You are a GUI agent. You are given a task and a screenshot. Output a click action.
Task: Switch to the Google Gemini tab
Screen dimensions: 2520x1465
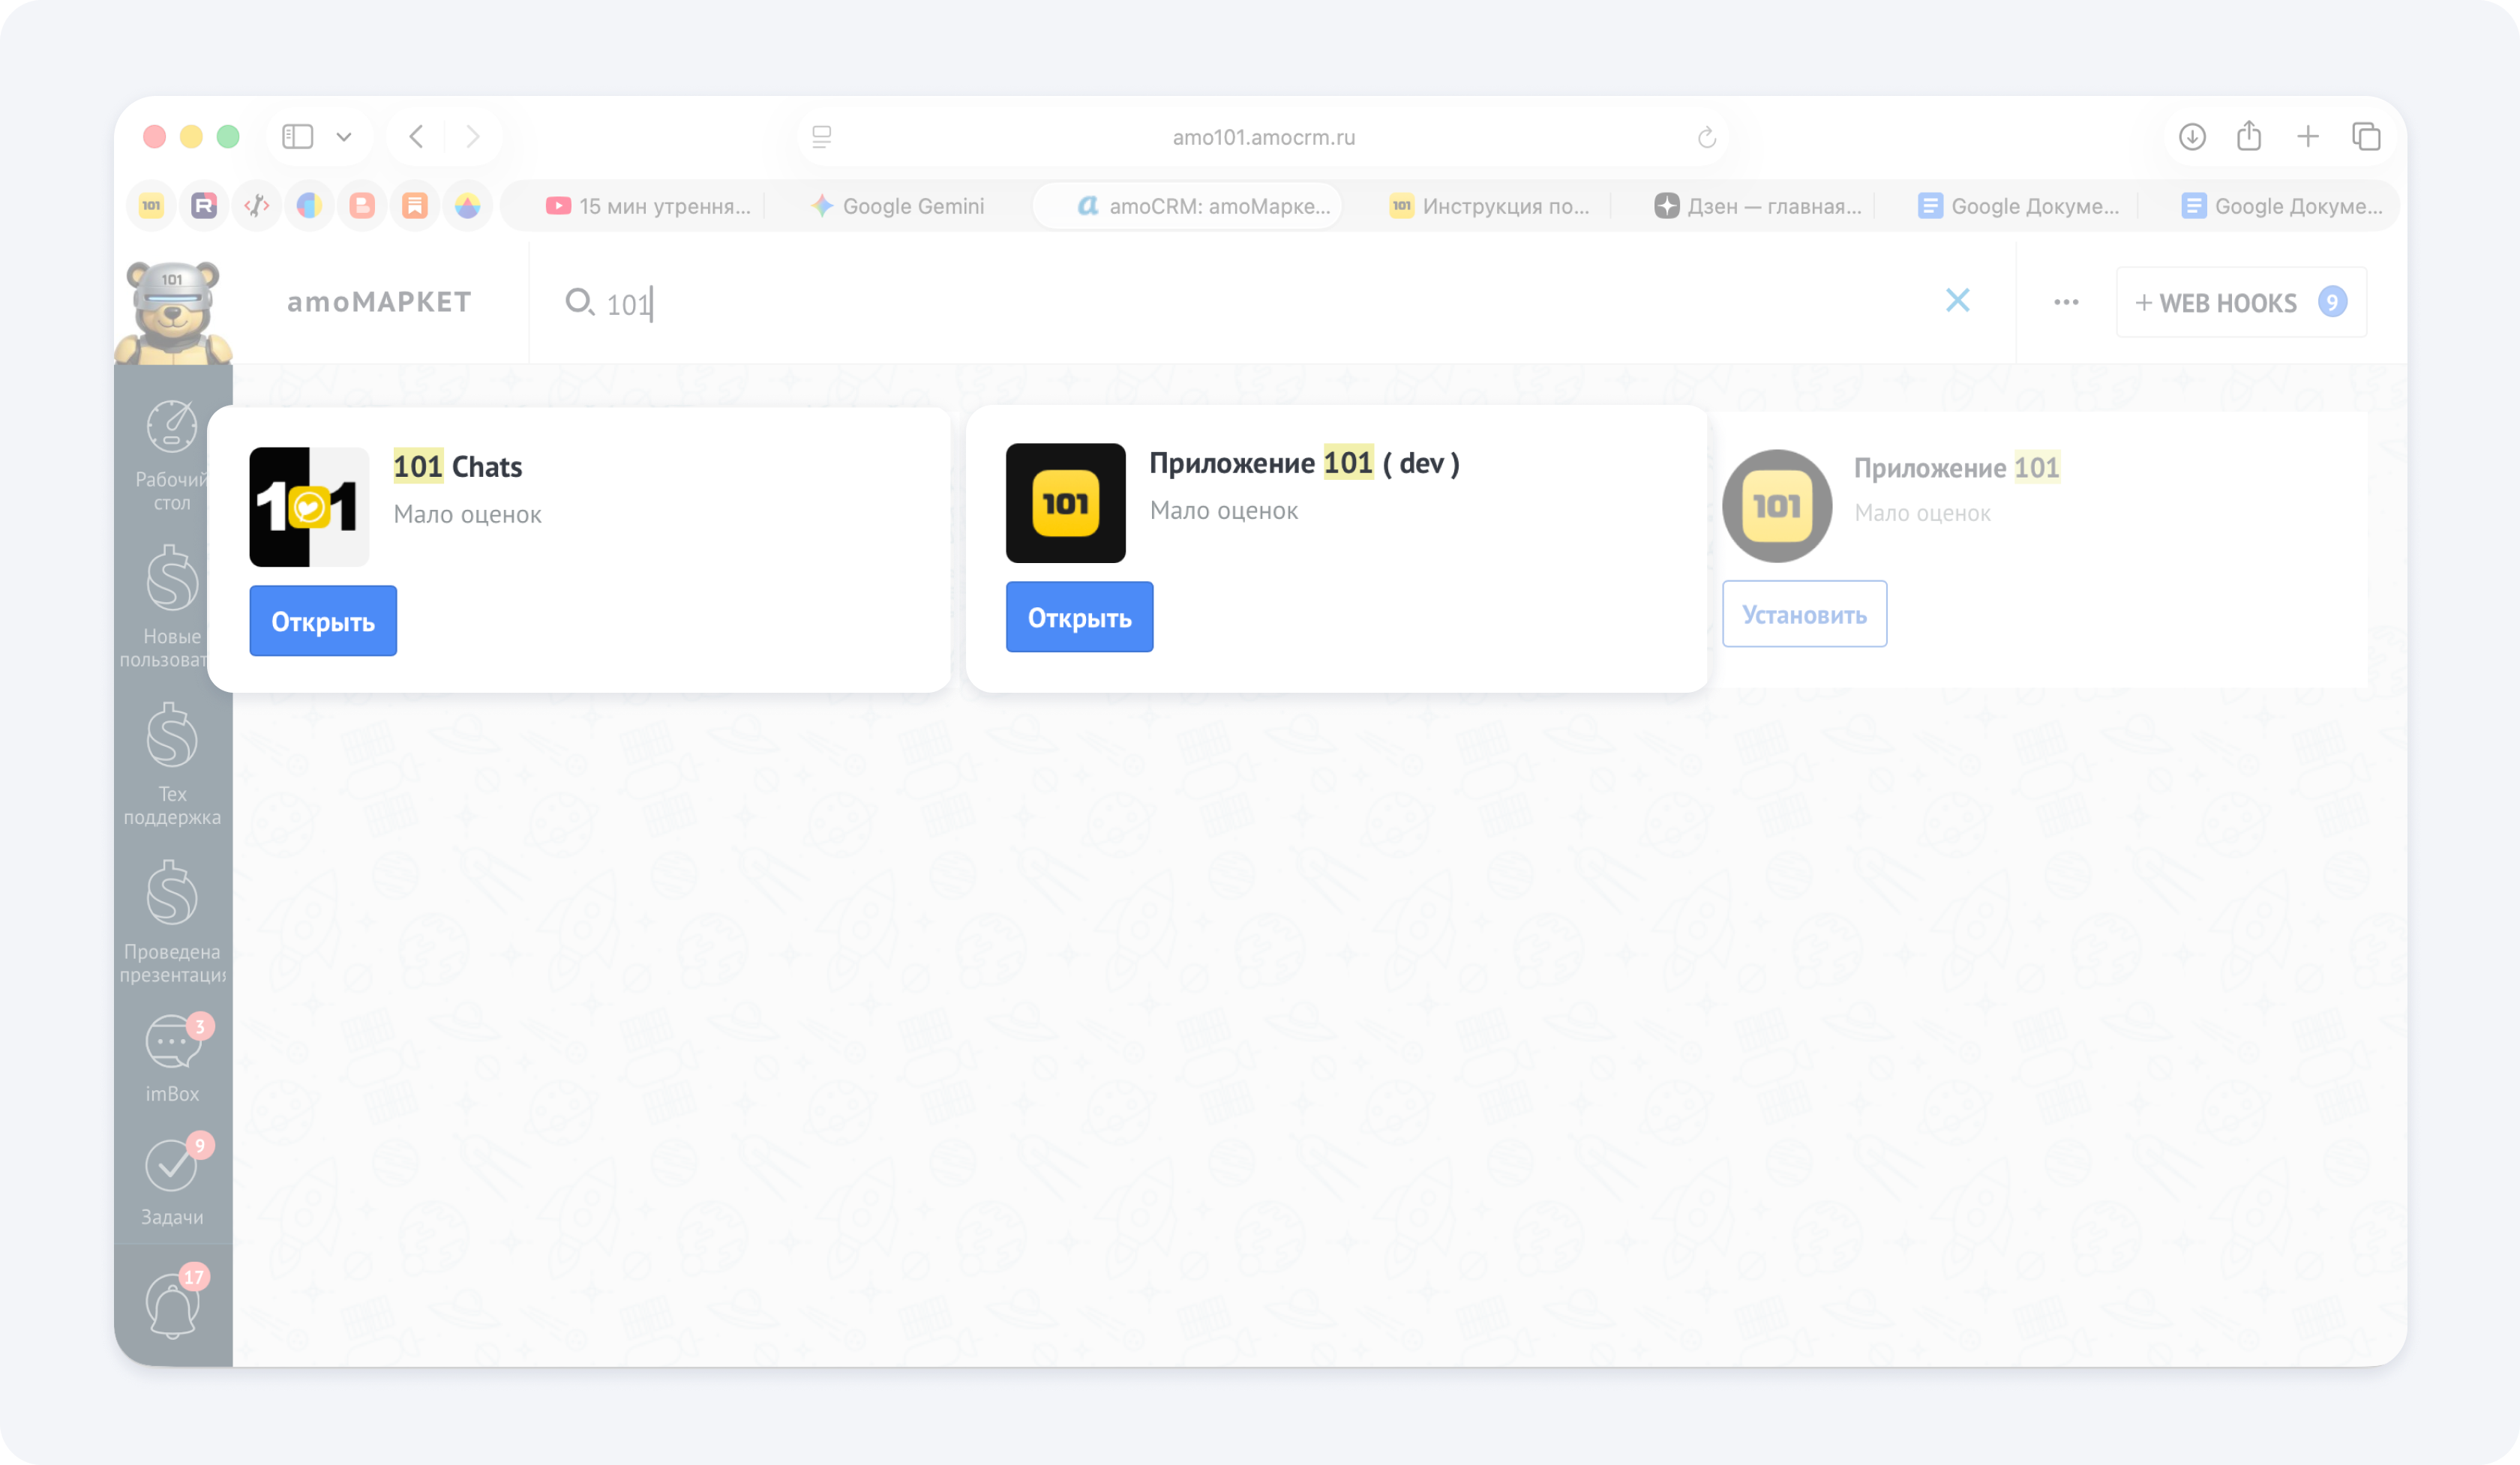(x=898, y=206)
